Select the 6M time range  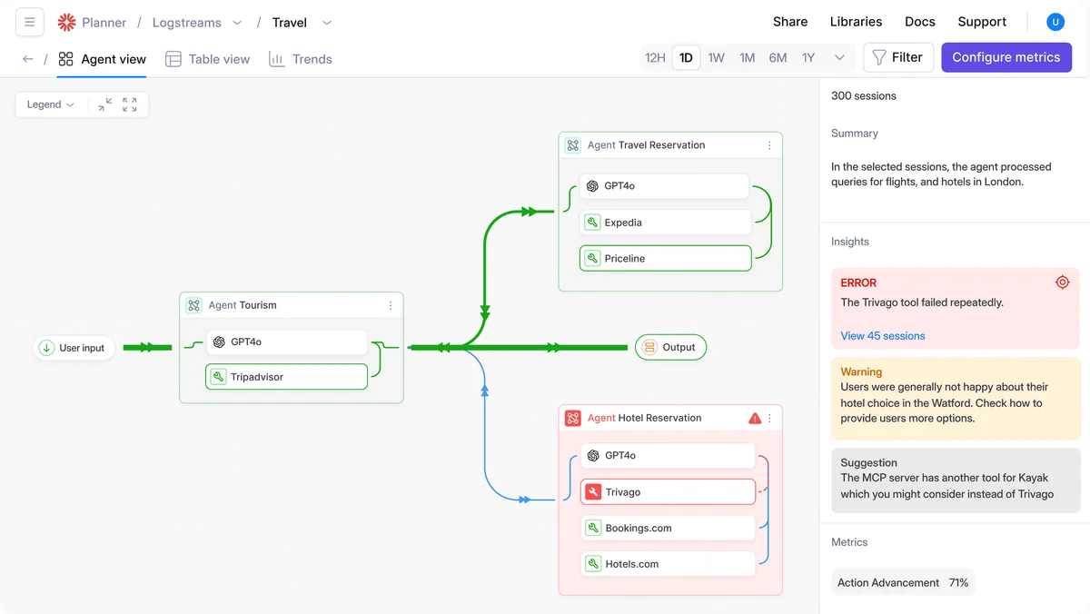click(778, 56)
